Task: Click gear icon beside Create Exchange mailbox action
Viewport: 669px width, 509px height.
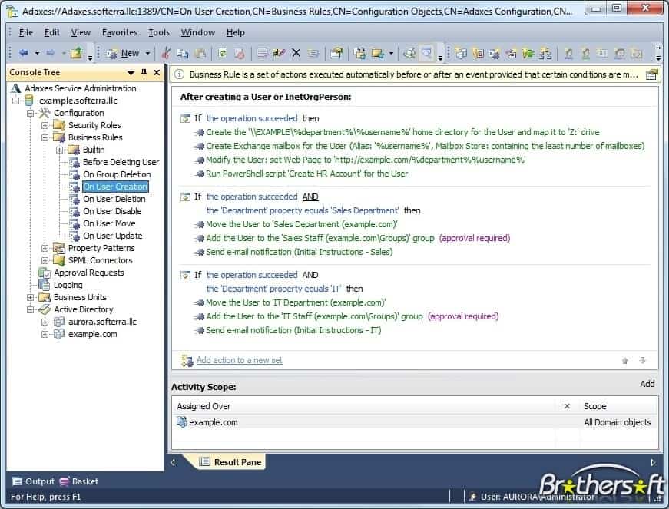Action: 199,146
